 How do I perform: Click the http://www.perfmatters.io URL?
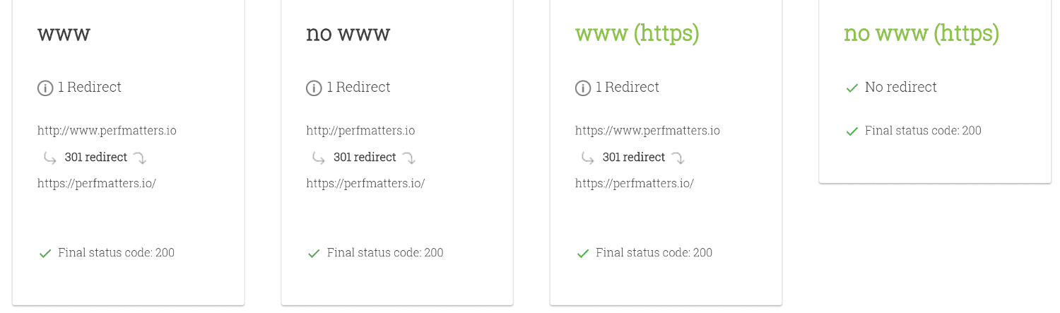point(107,131)
